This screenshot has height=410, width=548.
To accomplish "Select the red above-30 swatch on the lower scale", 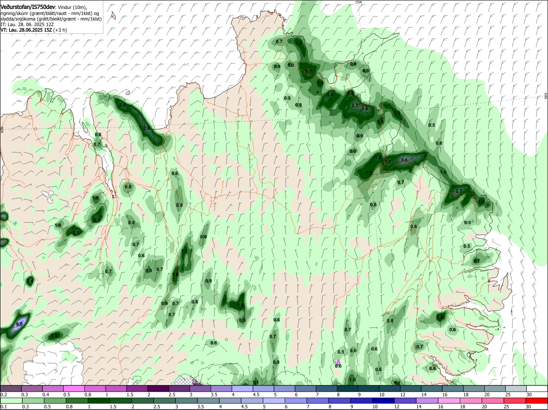I will [x=537, y=401].
